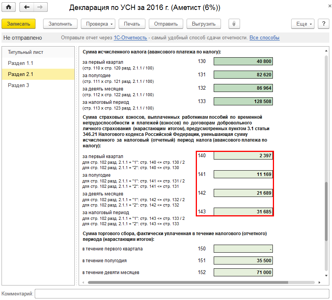Screen dimensions: 332x300
Task: Click the horizontal scrollbar thumb
Action: [188, 282]
